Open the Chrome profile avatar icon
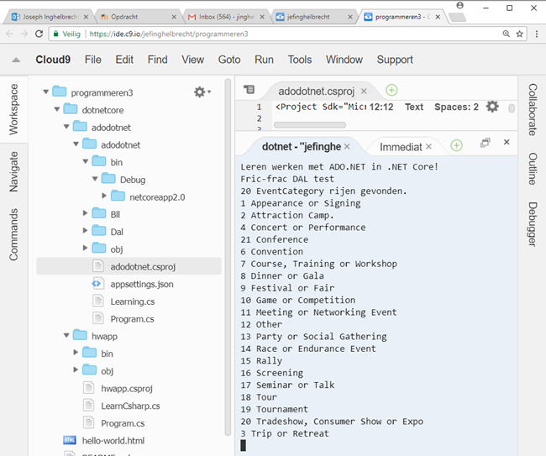Screen dimensions: 546x456 click(x=460, y=5)
